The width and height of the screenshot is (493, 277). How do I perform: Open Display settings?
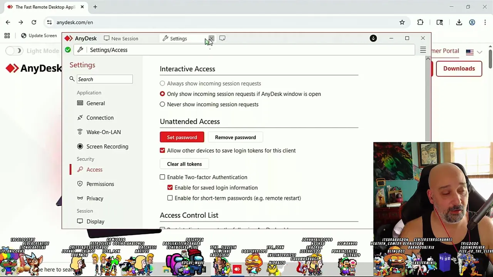click(95, 222)
